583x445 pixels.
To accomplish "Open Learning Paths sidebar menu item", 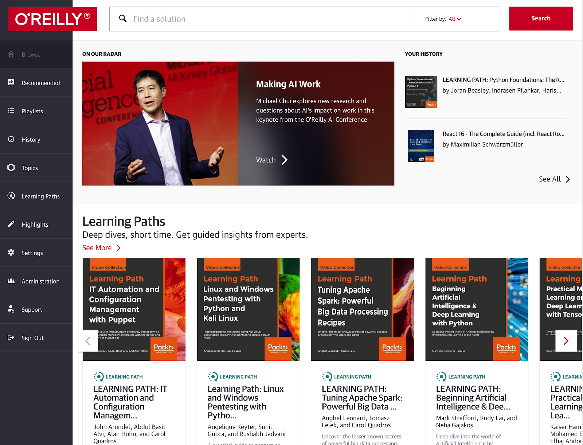I will click(x=36, y=196).
